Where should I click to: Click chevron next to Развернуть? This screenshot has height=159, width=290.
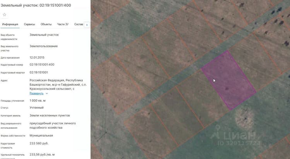click(47, 93)
